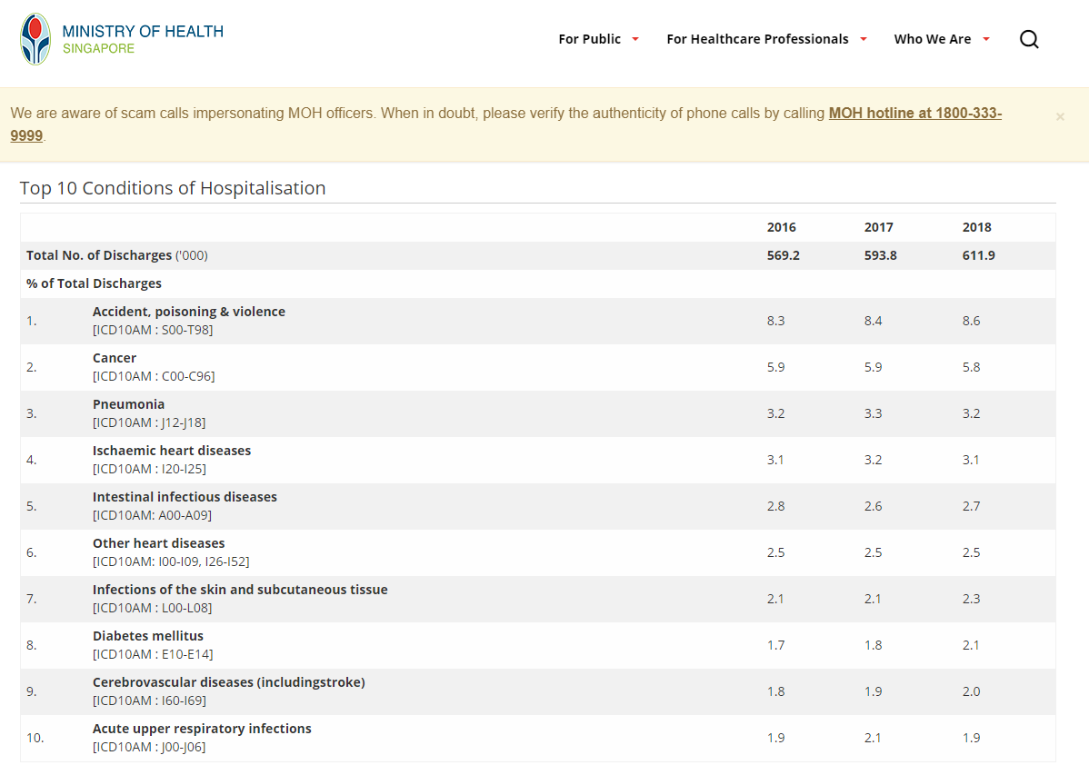
Task: Select Acute upper respiratory infections 2017 value 2.1
Action: (x=873, y=738)
